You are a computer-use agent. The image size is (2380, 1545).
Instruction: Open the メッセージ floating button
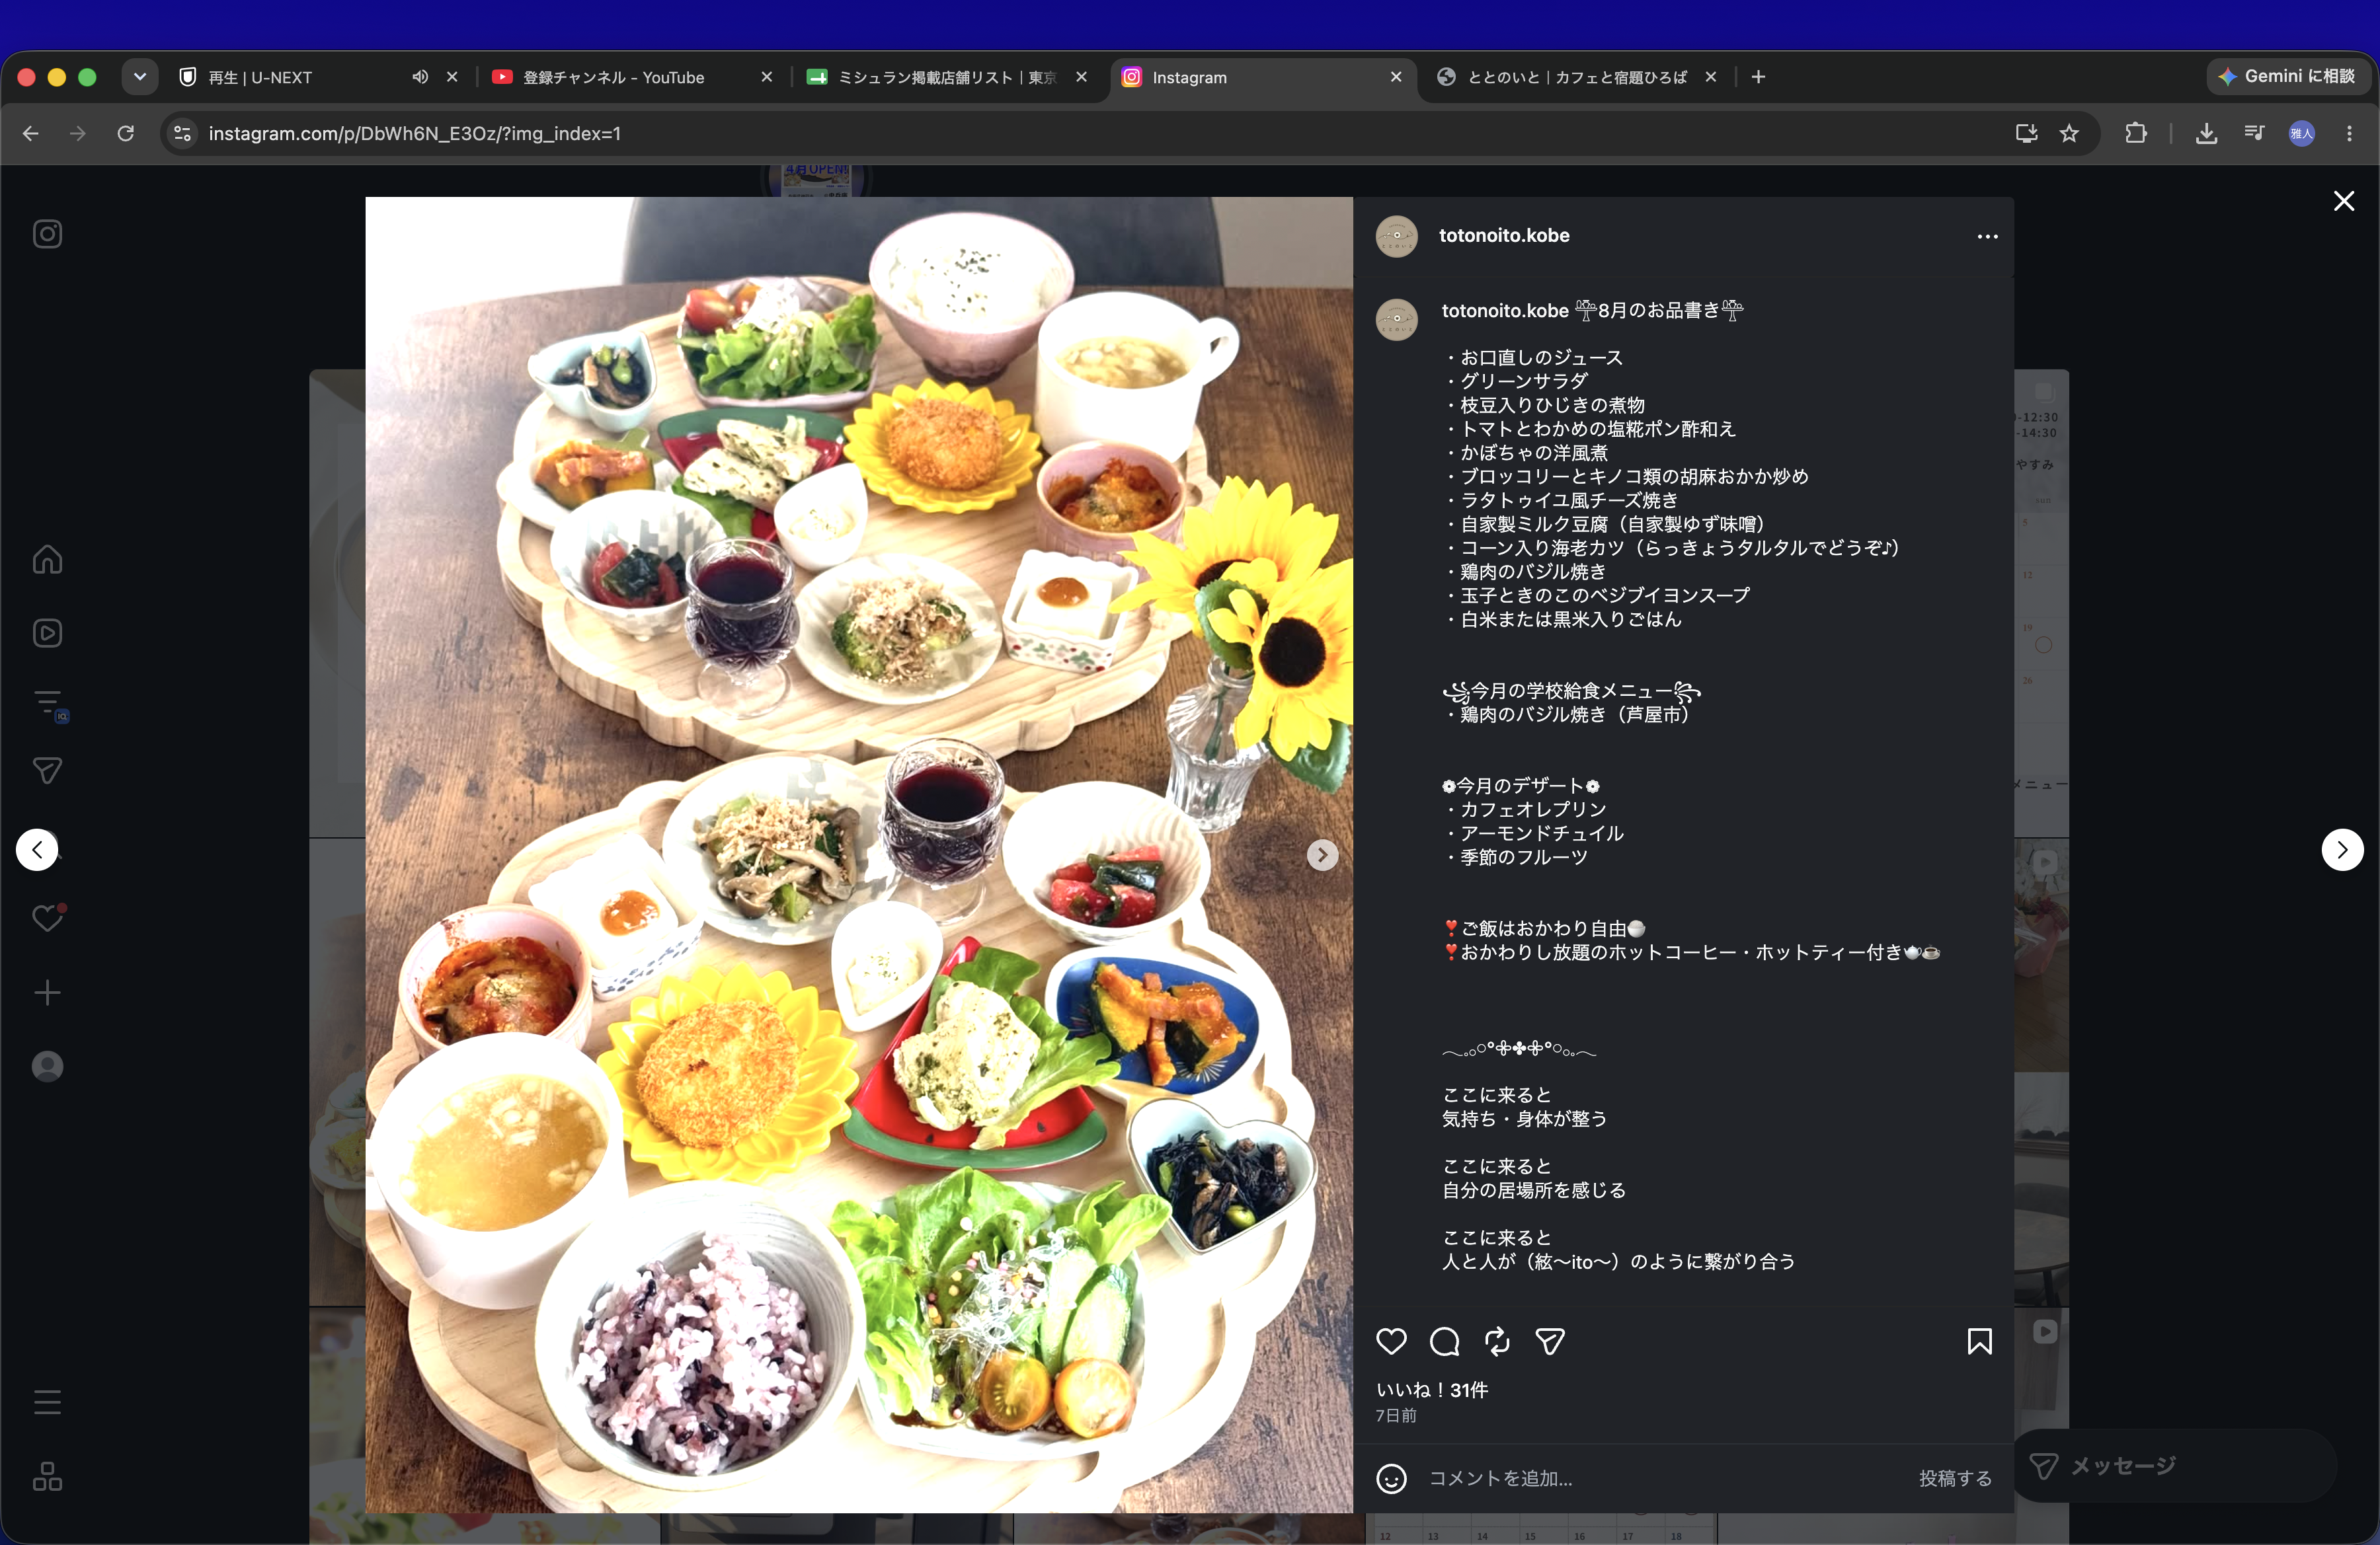[2173, 1466]
